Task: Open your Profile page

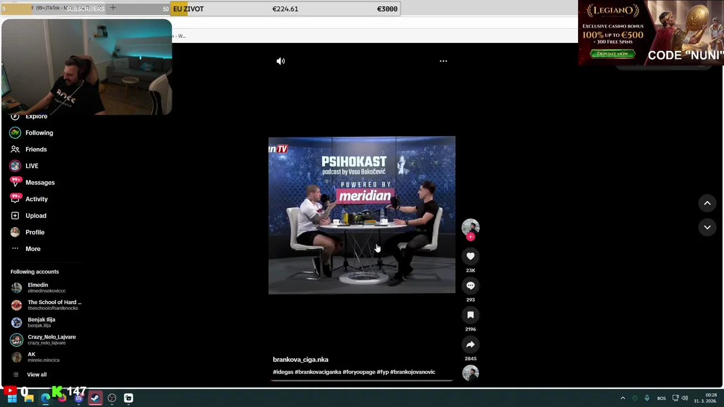Action: point(35,232)
